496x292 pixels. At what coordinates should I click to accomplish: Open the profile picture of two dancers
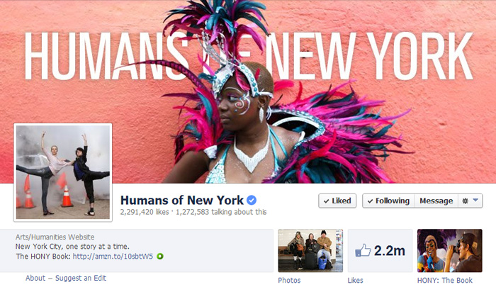pyautogui.click(x=63, y=172)
